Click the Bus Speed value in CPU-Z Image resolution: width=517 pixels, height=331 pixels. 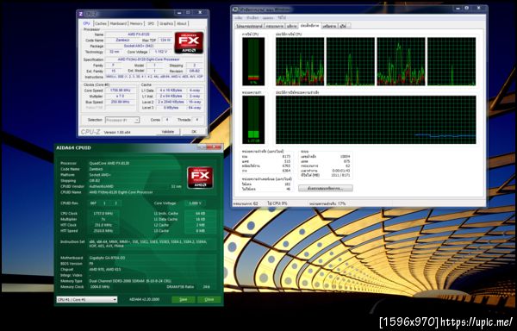pos(120,102)
